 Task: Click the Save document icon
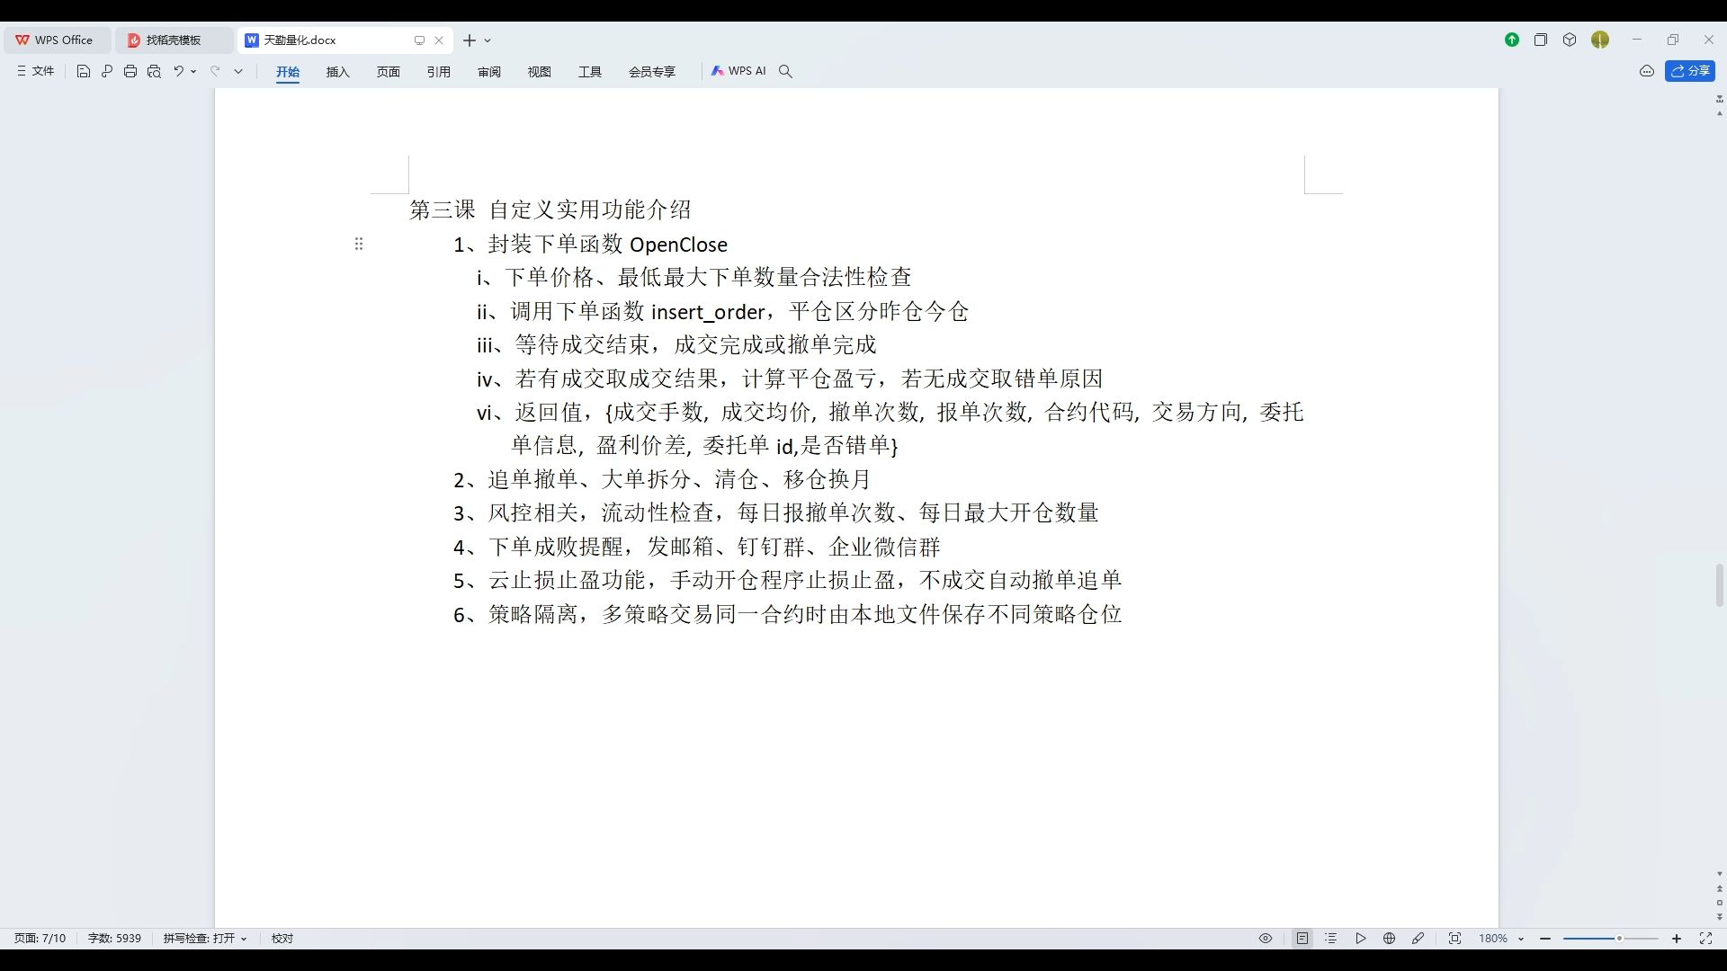[x=84, y=71]
